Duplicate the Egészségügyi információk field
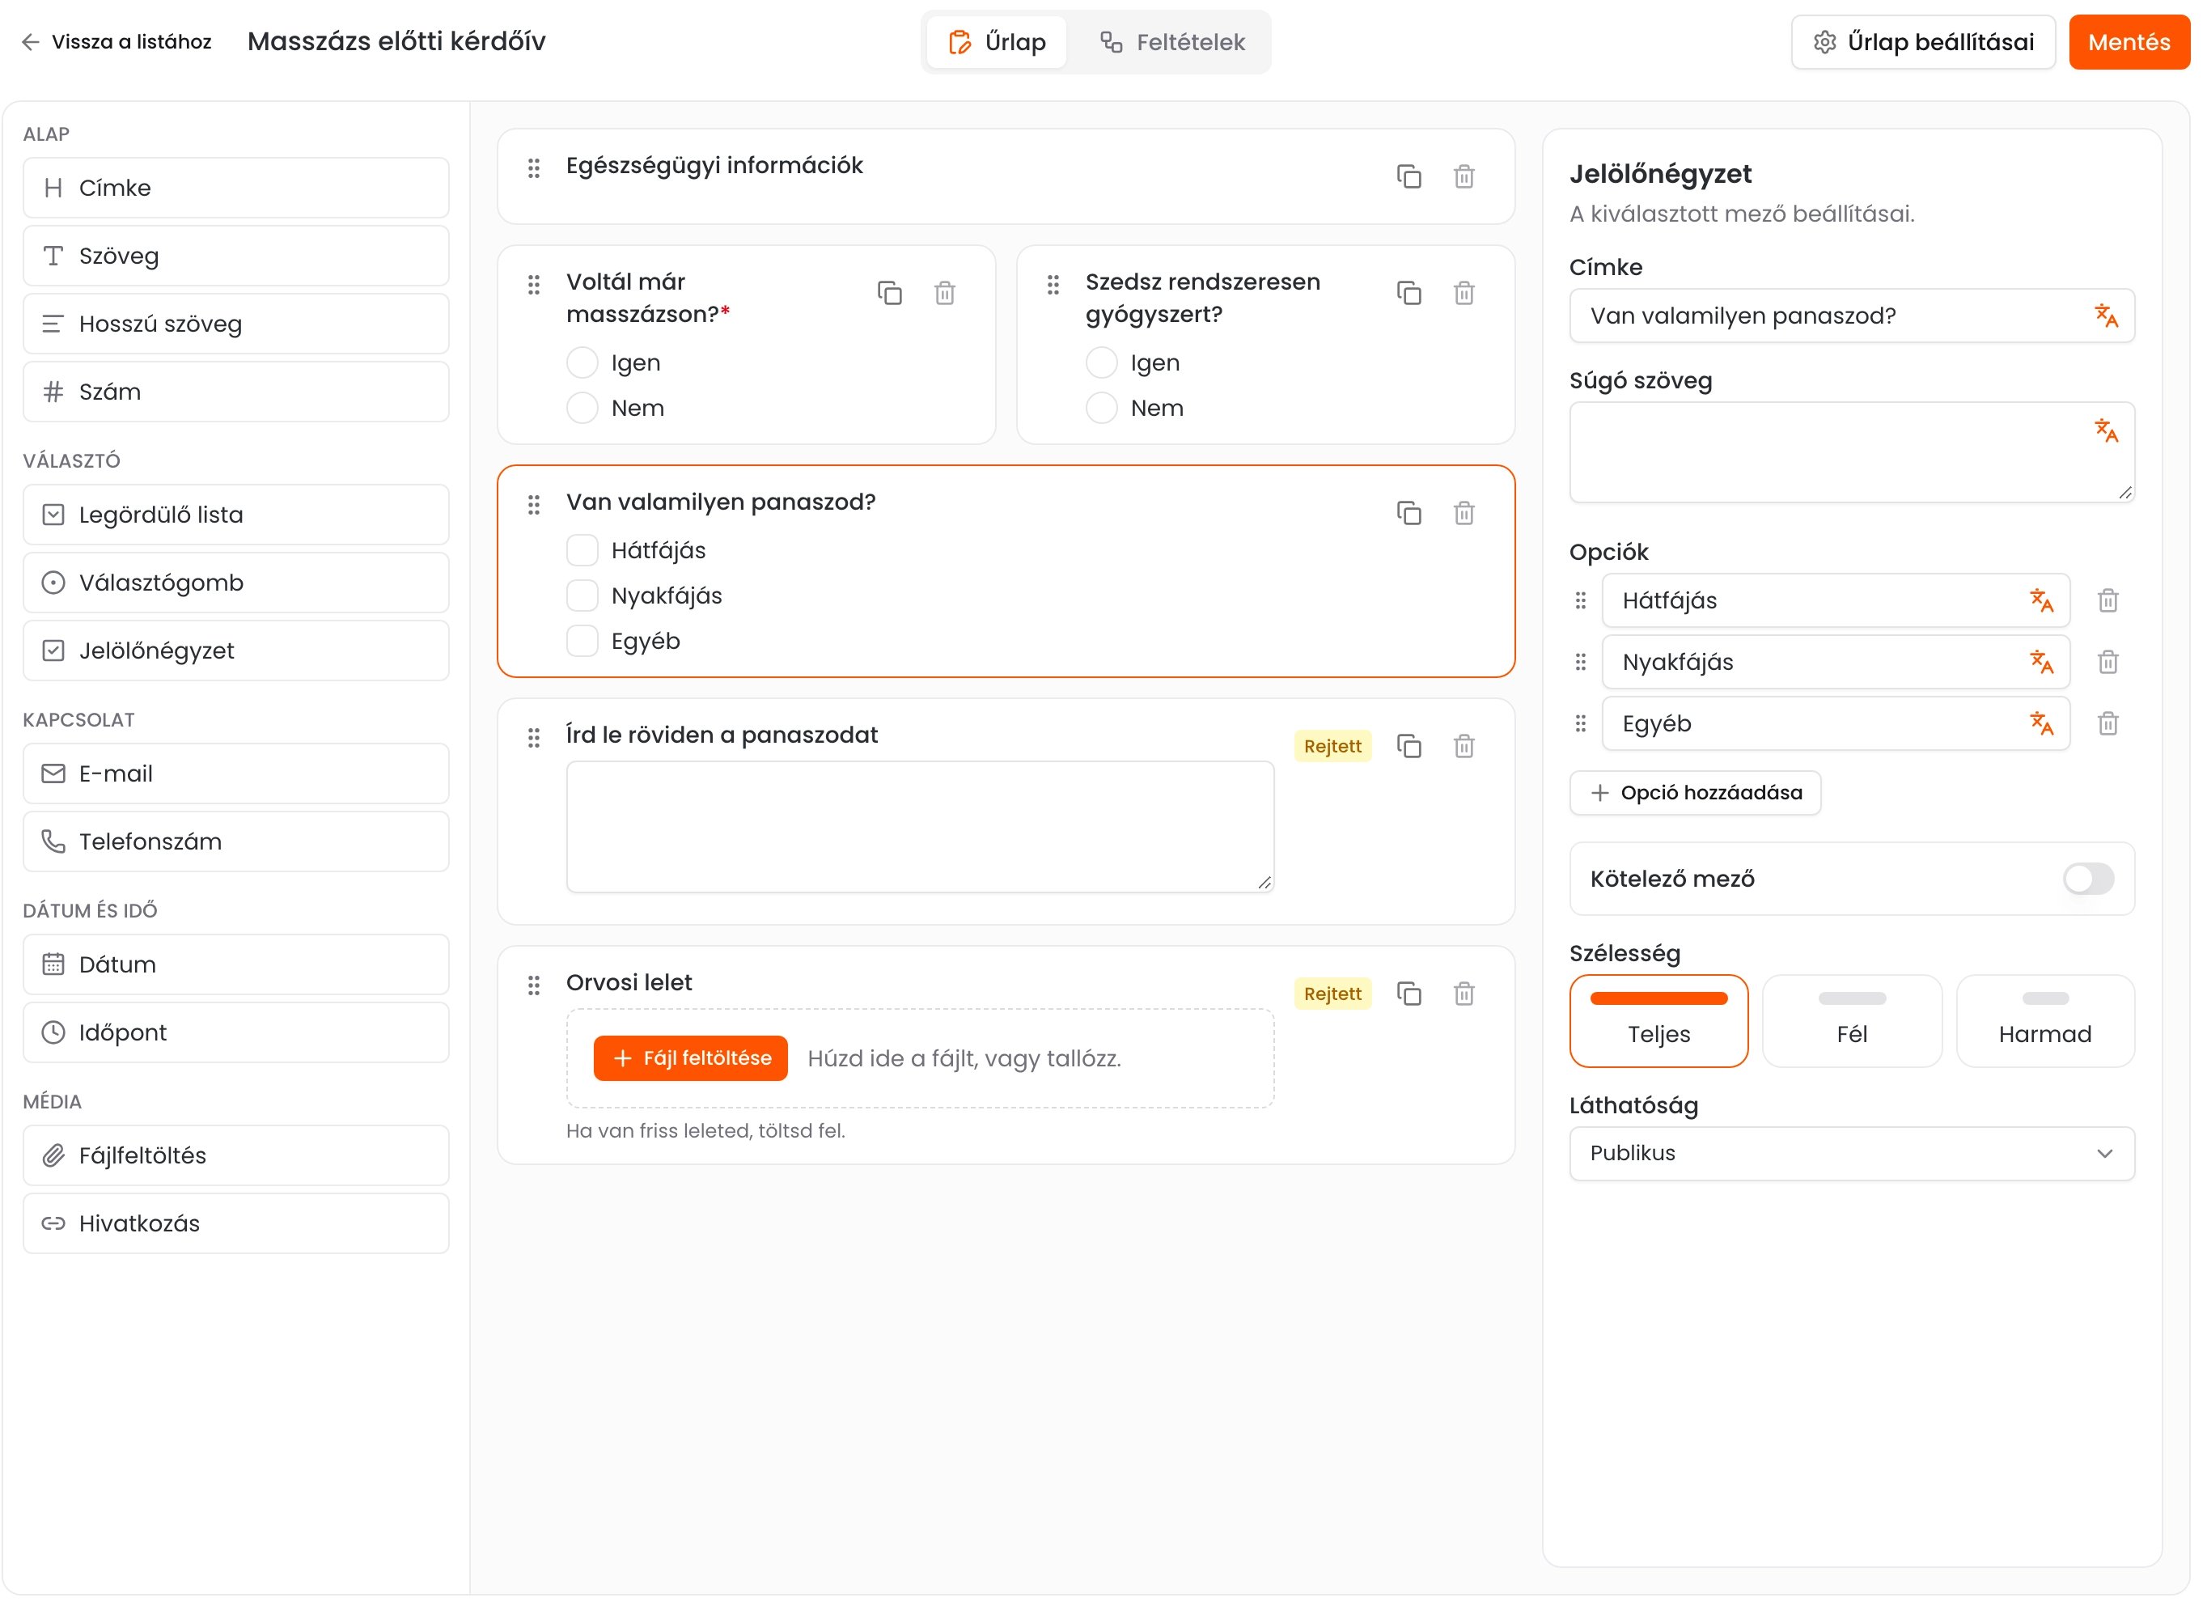Image resolution: width=2207 pixels, height=1602 pixels. coord(1409,176)
